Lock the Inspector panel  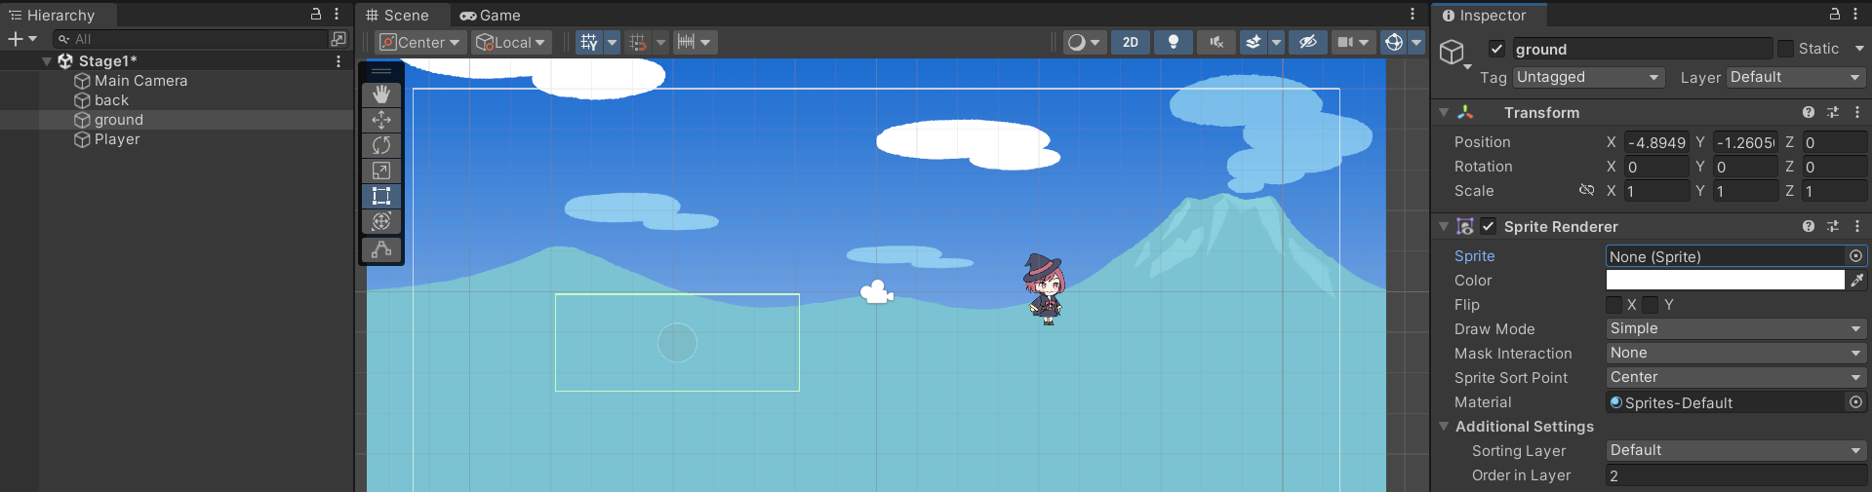click(1835, 14)
